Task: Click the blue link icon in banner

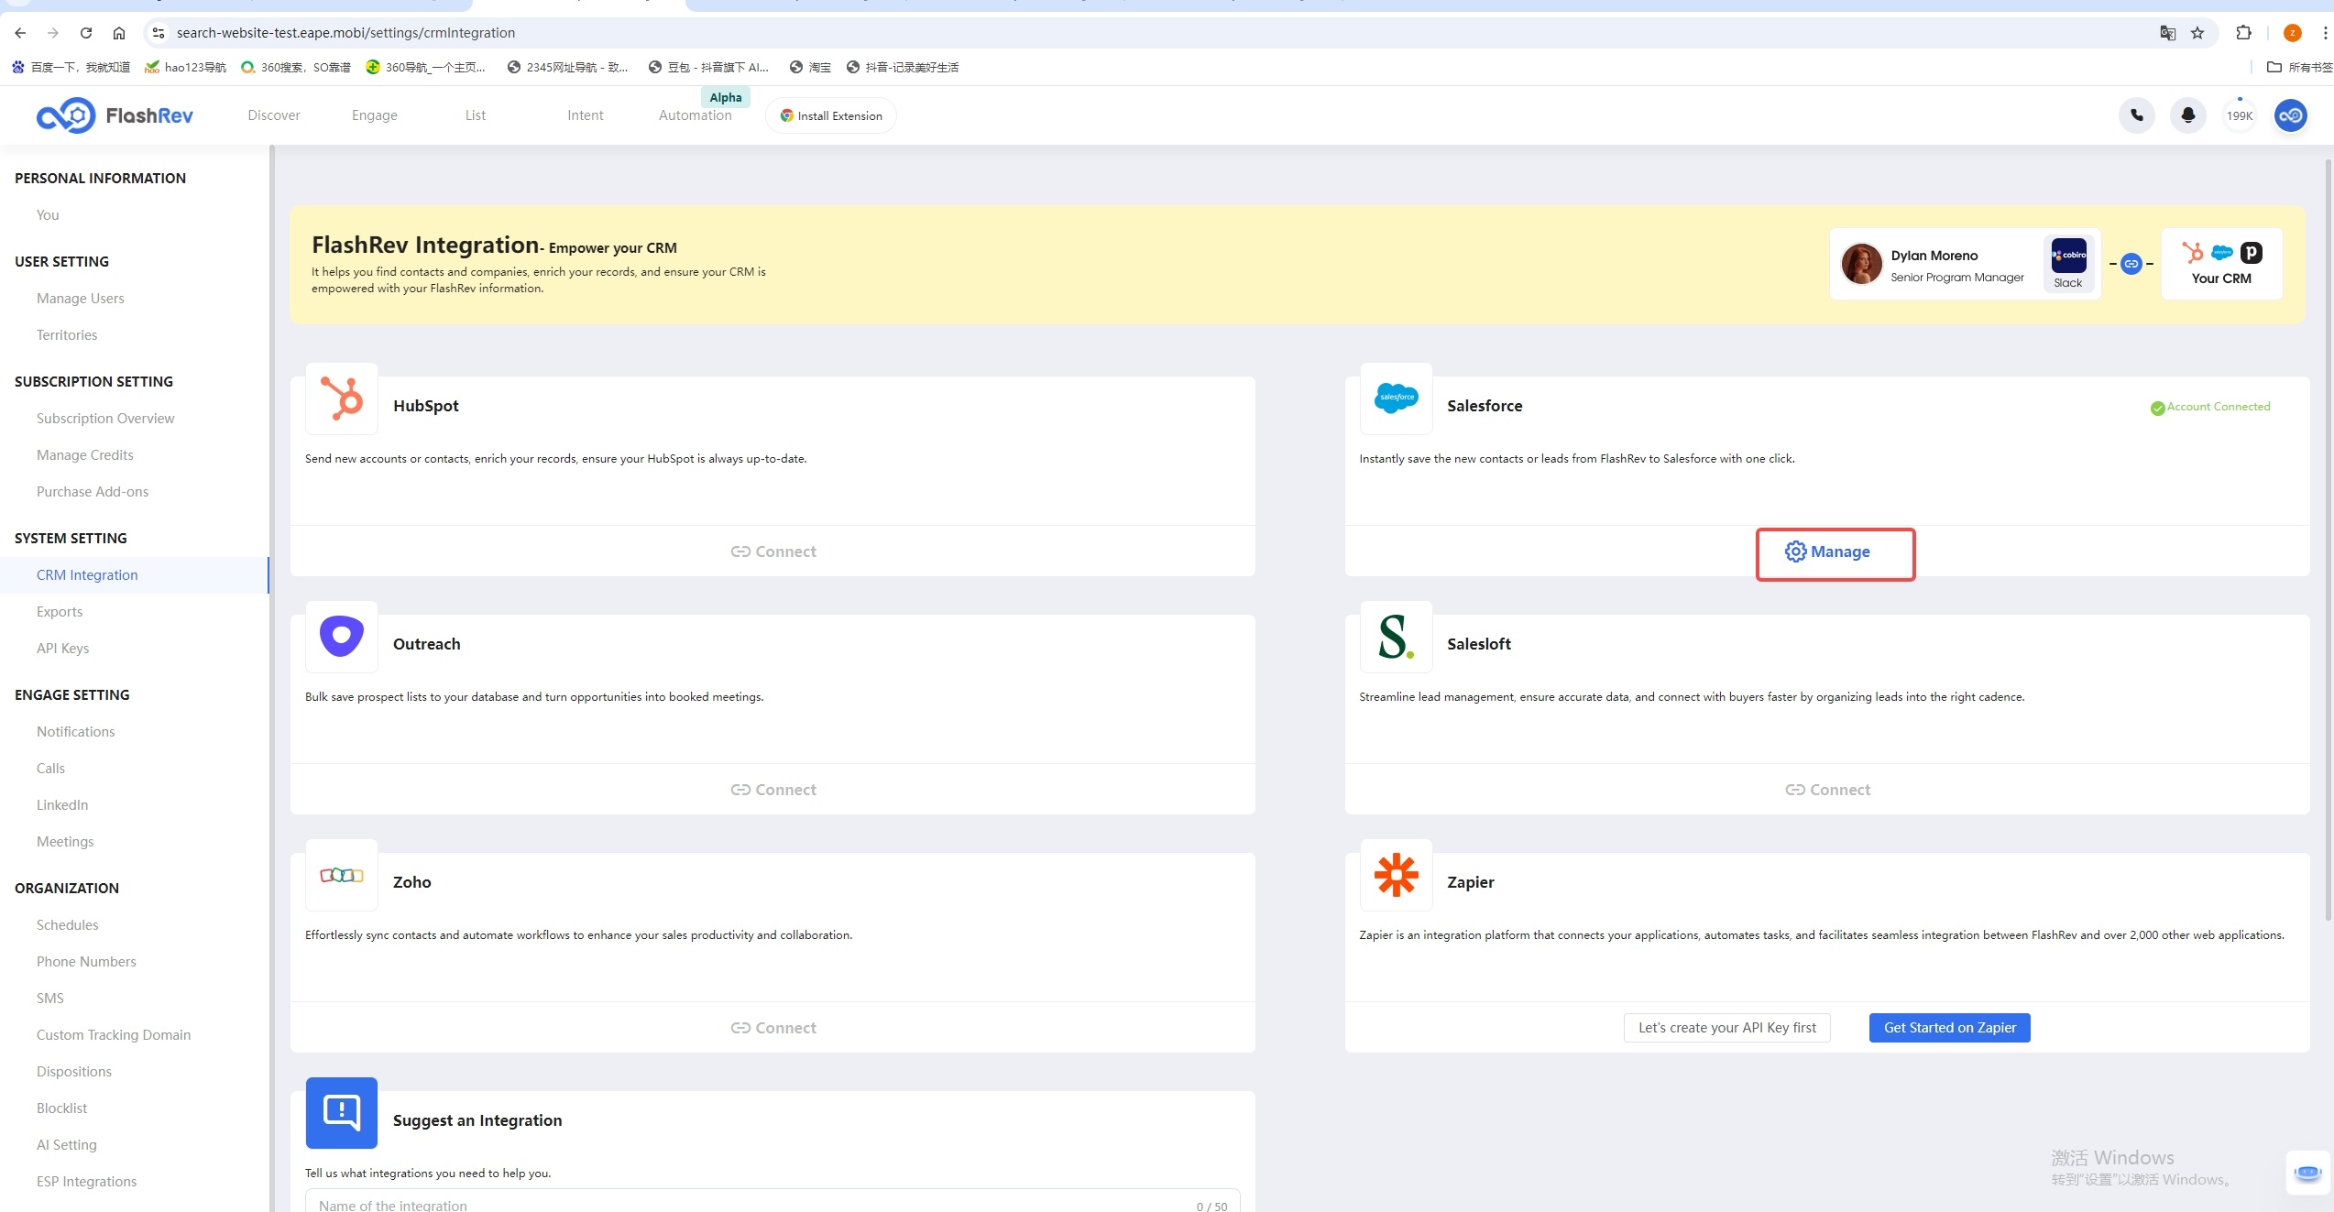Action: coord(2131,264)
